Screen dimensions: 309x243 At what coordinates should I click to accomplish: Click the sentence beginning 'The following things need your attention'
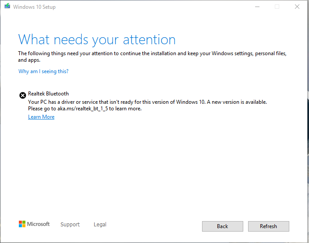click(x=152, y=57)
